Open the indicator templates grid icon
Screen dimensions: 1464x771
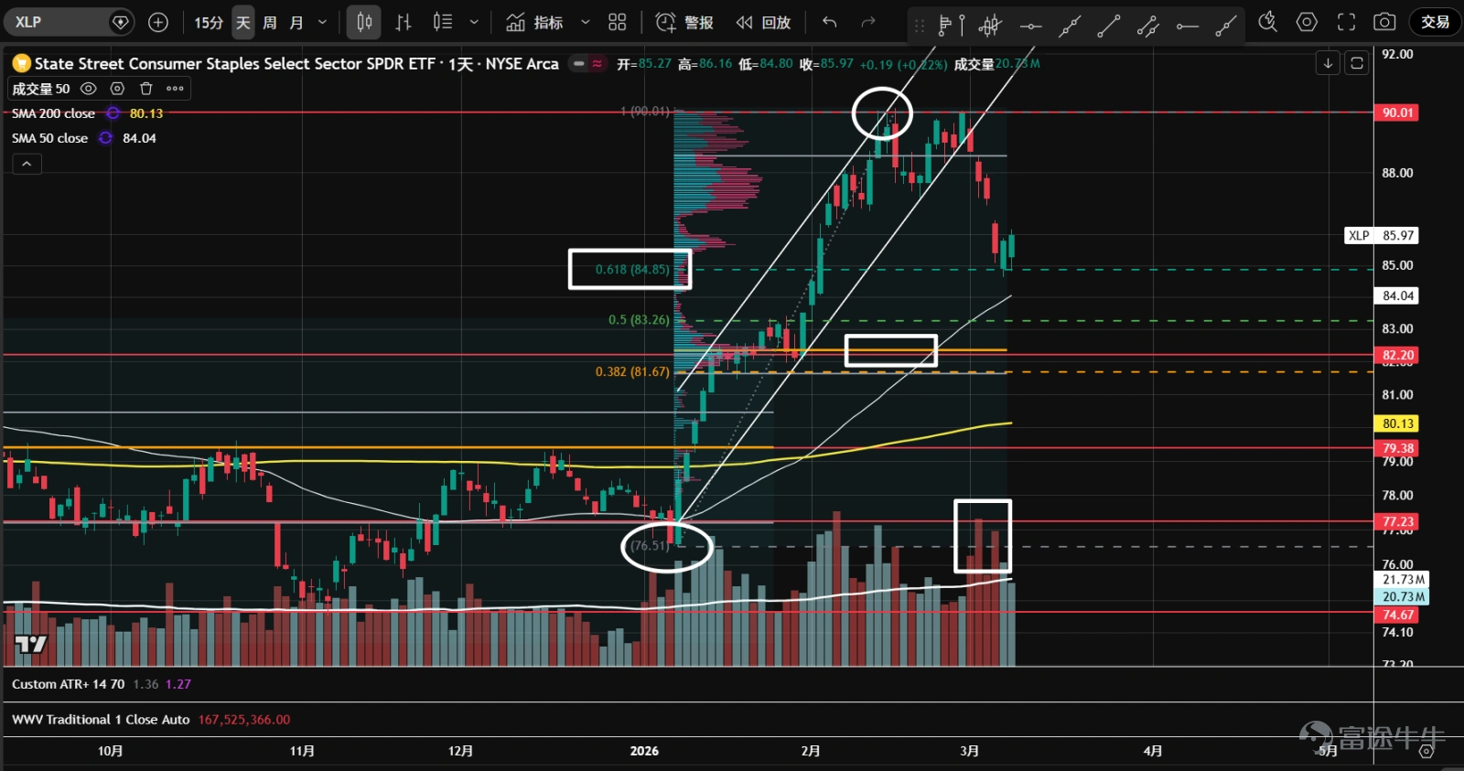point(618,22)
